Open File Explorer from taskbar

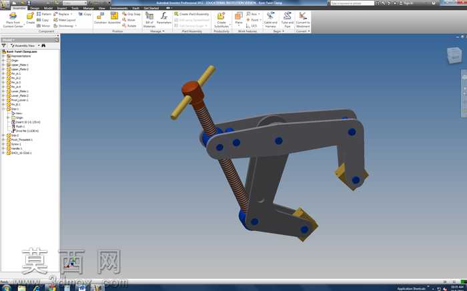coord(22,288)
